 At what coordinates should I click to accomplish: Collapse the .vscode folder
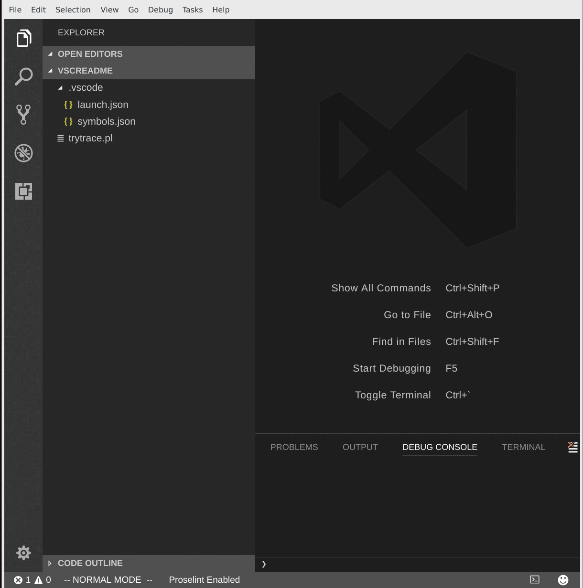point(60,88)
